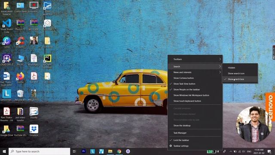Open the This PC desktop icon
The width and height of the screenshot is (275, 155).
click(20, 60)
